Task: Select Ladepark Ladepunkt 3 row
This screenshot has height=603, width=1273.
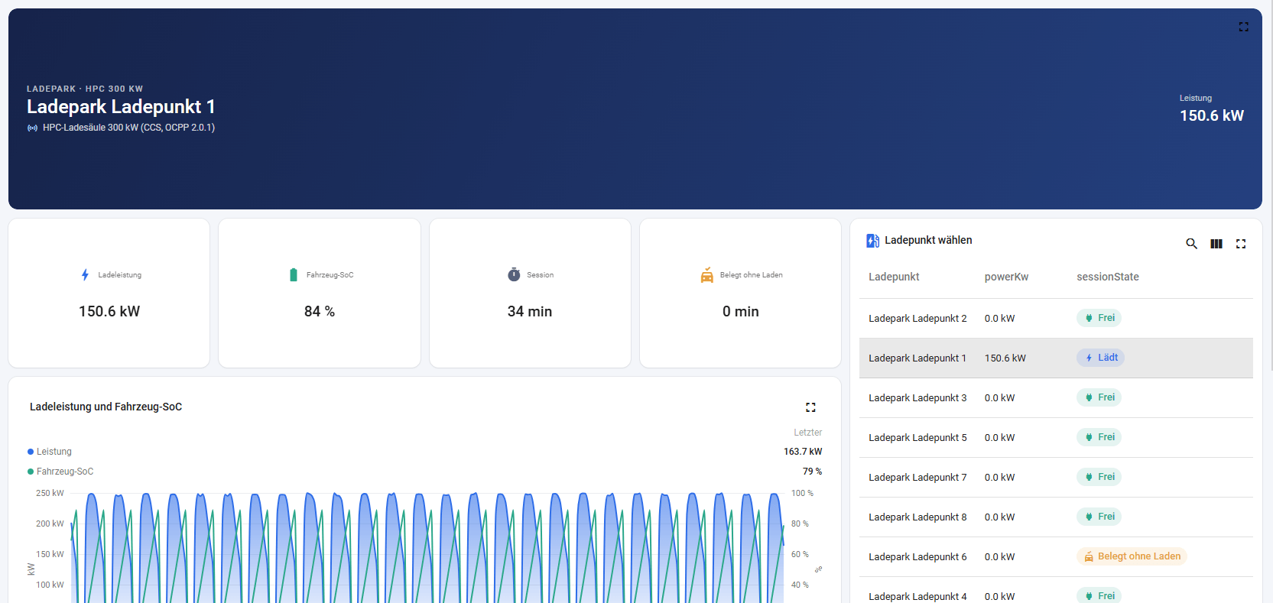Action: [x=1056, y=398]
